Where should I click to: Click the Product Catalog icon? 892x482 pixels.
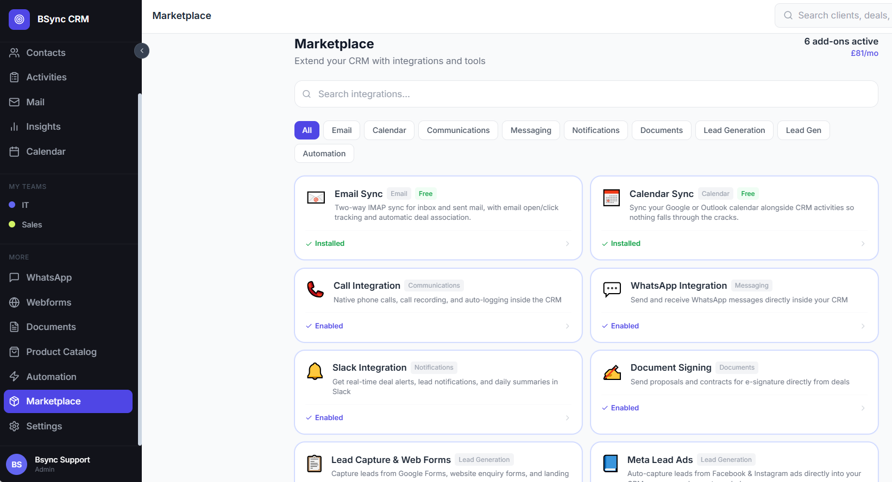[x=14, y=352]
